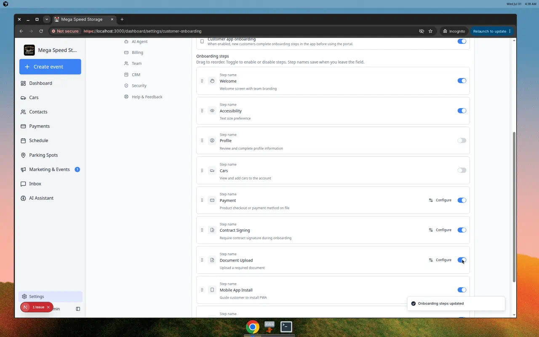Click the browser reload icon
Viewport: 539px width, 337px height.
pyautogui.click(x=41, y=31)
